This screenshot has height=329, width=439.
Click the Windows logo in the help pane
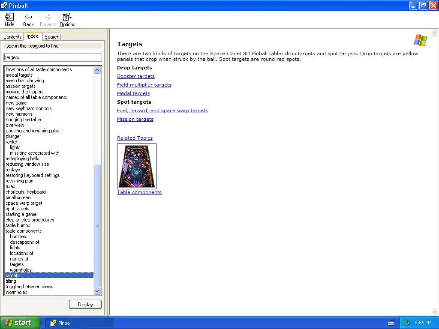tap(420, 40)
